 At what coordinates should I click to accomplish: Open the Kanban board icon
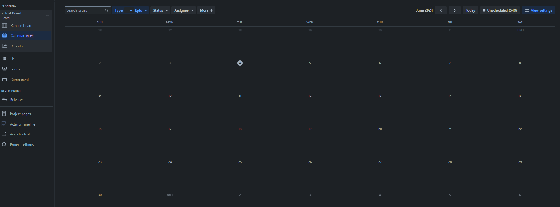(5, 25)
